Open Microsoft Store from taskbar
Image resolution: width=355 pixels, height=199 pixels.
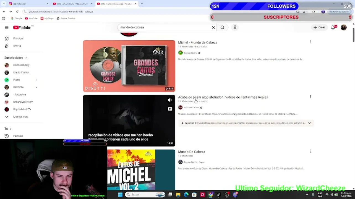(x=194, y=195)
